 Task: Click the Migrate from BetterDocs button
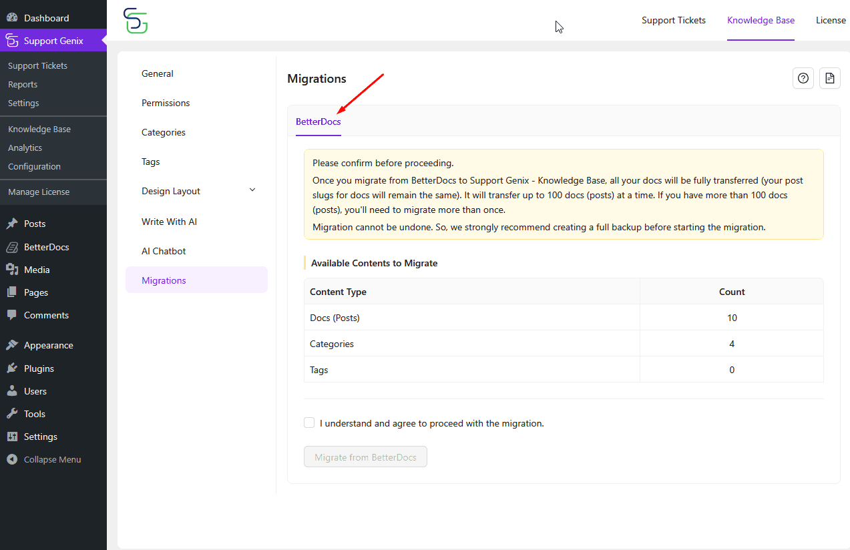coord(365,457)
